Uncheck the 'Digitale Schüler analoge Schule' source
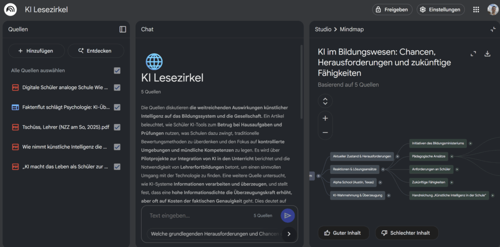 pos(117,88)
